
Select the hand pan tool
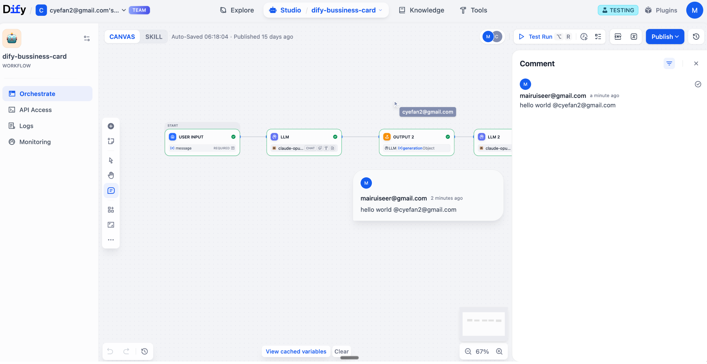(111, 175)
